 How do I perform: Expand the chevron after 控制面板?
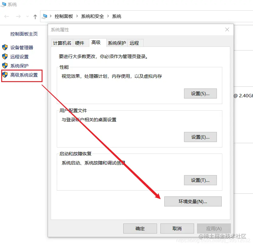click(x=77, y=16)
